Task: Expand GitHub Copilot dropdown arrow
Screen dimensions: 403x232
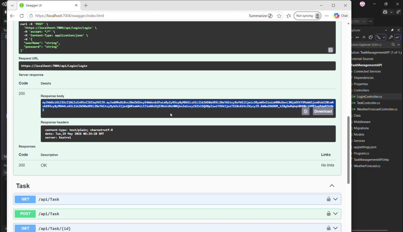Action: click(x=391, y=12)
